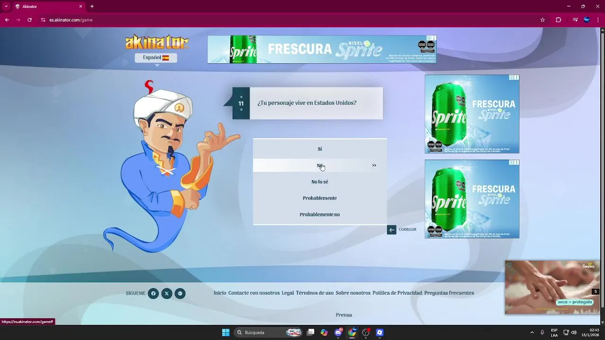Image resolution: width=605 pixels, height=340 pixels.
Task: Open the media controls icon
Action: (575, 20)
